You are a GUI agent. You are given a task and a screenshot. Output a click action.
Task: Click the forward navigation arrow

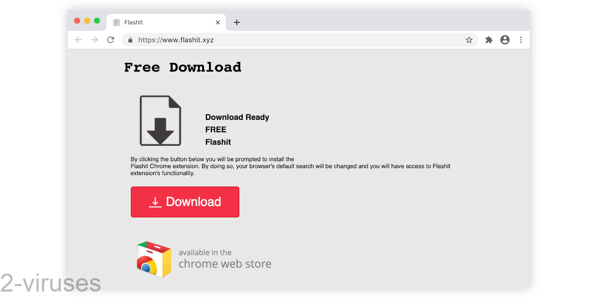click(x=94, y=40)
